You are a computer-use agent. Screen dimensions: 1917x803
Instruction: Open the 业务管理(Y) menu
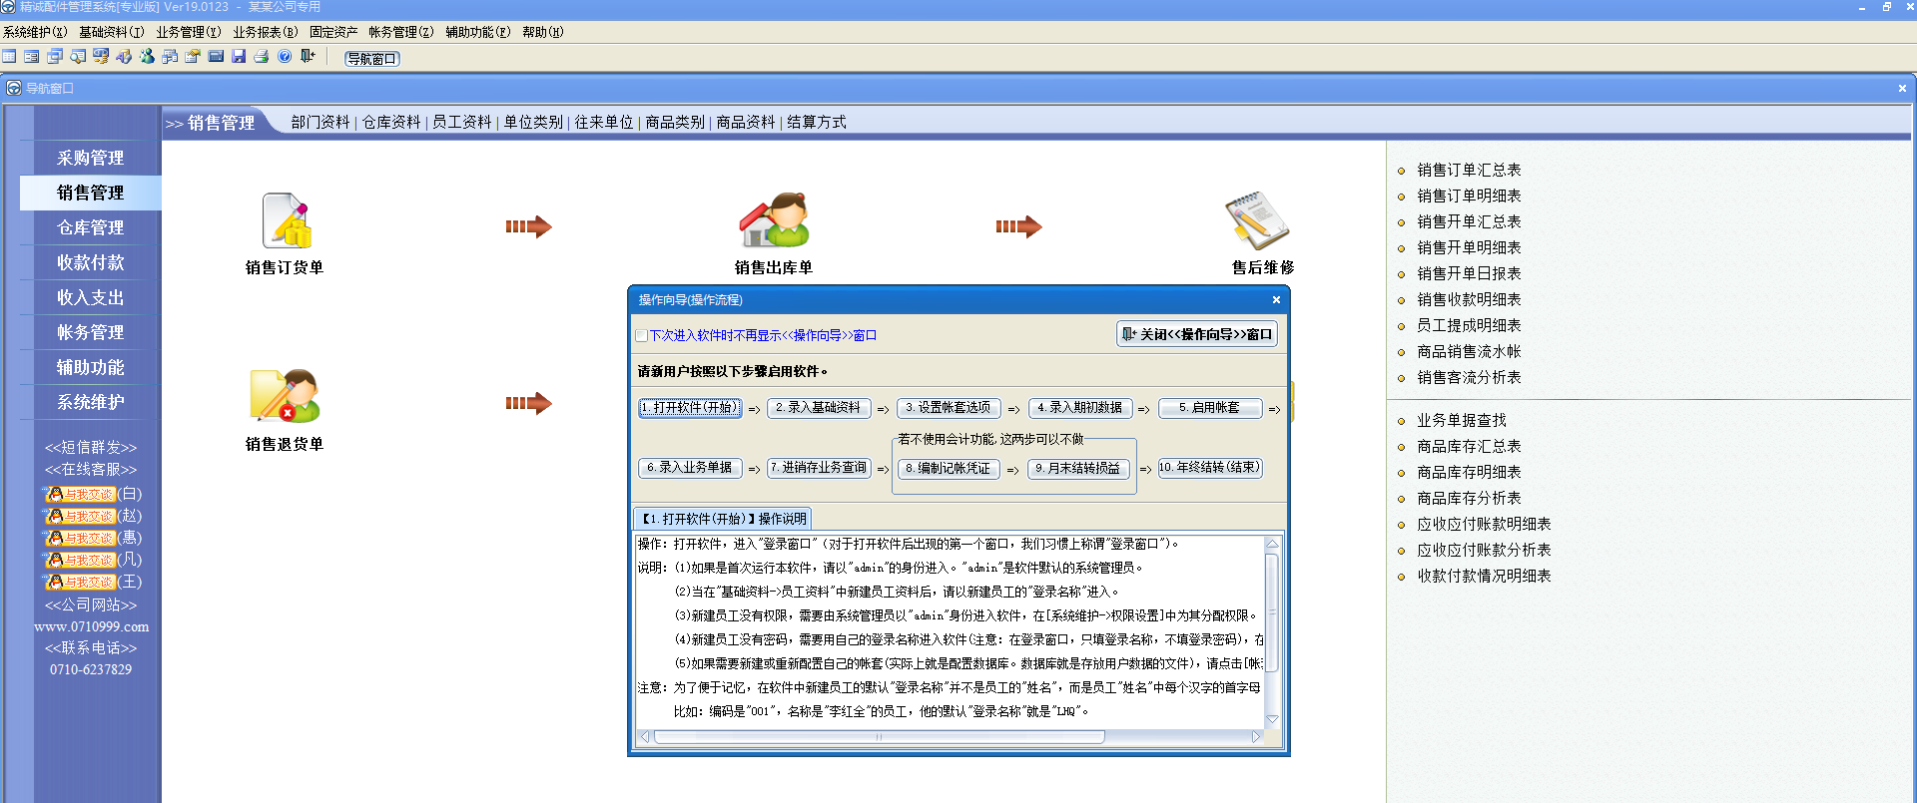pos(189,32)
